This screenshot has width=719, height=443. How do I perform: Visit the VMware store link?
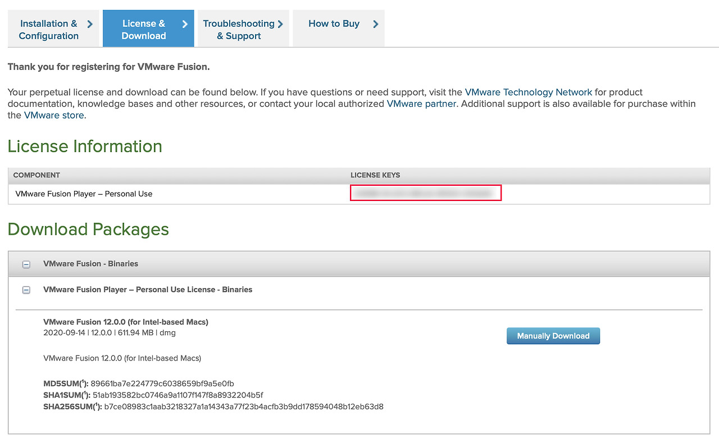(x=54, y=116)
